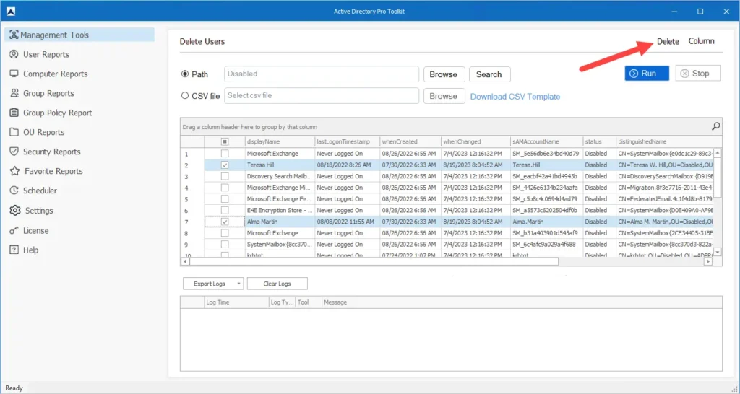Viewport: 740px width, 394px height.
Task: Check the row 4 Microsoft Exchange Mi... checkbox
Action: (225, 188)
